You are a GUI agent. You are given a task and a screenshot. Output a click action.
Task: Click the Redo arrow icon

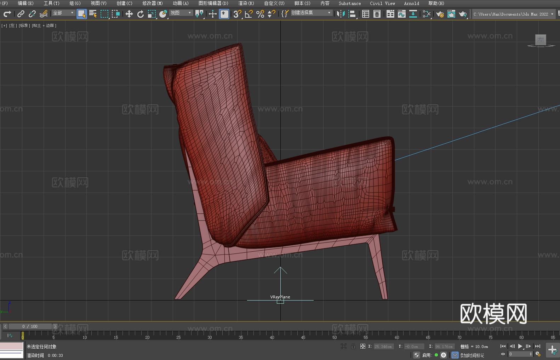click(x=7, y=14)
